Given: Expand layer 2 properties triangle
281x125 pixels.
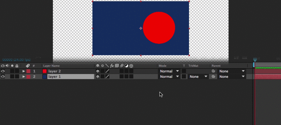Looking at the screenshot, I should [24, 71].
